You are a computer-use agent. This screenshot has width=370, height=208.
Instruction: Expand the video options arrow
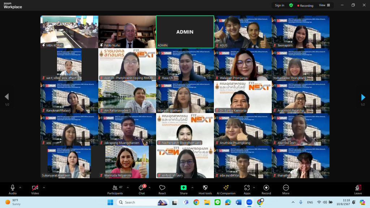(44, 187)
